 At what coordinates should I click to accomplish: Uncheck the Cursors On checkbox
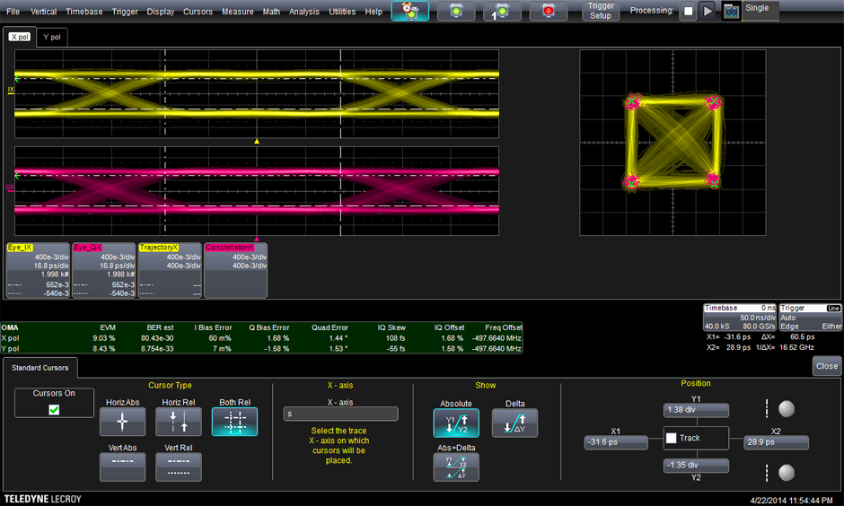coord(54,409)
